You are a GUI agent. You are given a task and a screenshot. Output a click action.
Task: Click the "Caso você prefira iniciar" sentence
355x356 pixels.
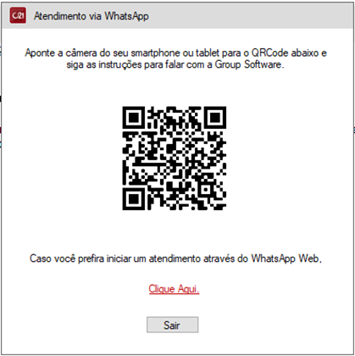tap(175, 259)
